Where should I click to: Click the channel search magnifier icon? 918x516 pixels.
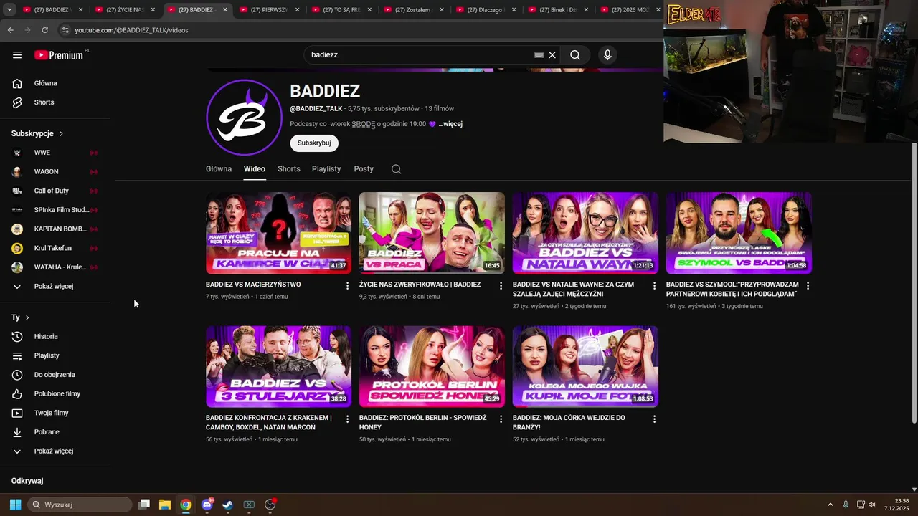(x=396, y=169)
